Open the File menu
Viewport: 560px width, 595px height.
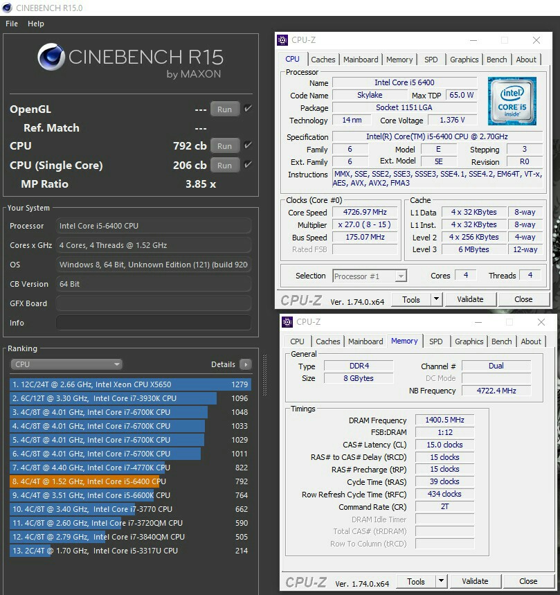[x=12, y=24]
